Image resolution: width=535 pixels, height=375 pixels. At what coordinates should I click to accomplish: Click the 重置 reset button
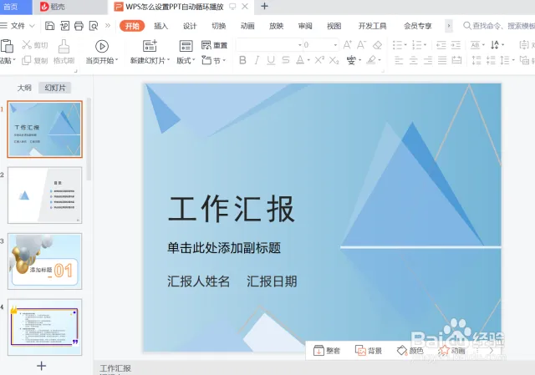point(216,45)
